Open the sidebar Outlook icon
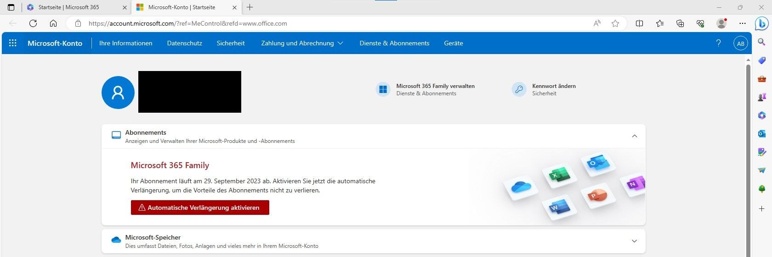This screenshot has height=257, width=772. (761, 134)
